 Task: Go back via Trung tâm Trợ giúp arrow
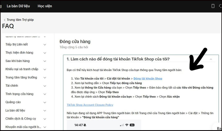pos(4,20)
